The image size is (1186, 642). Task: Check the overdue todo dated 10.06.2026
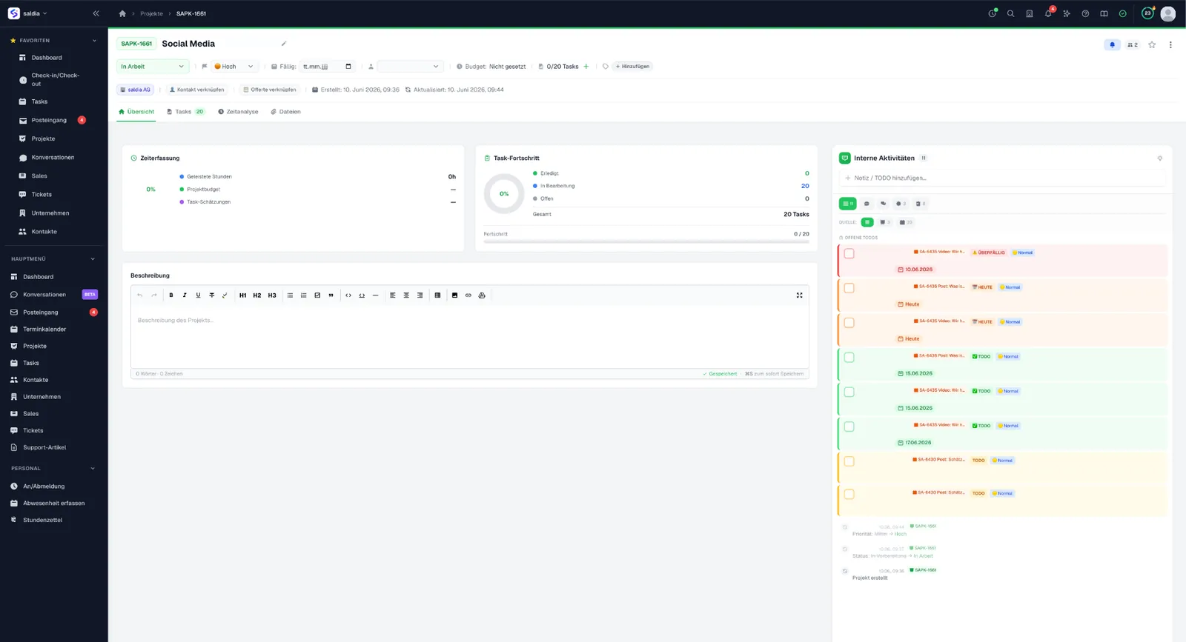point(849,253)
